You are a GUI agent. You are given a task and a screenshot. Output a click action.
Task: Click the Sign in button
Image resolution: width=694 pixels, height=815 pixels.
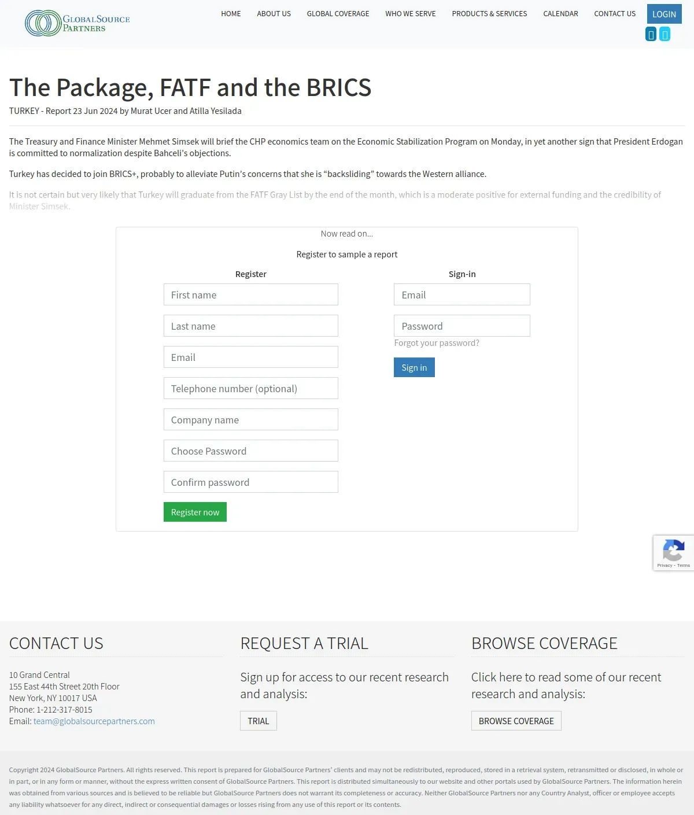(x=414, y=367)
